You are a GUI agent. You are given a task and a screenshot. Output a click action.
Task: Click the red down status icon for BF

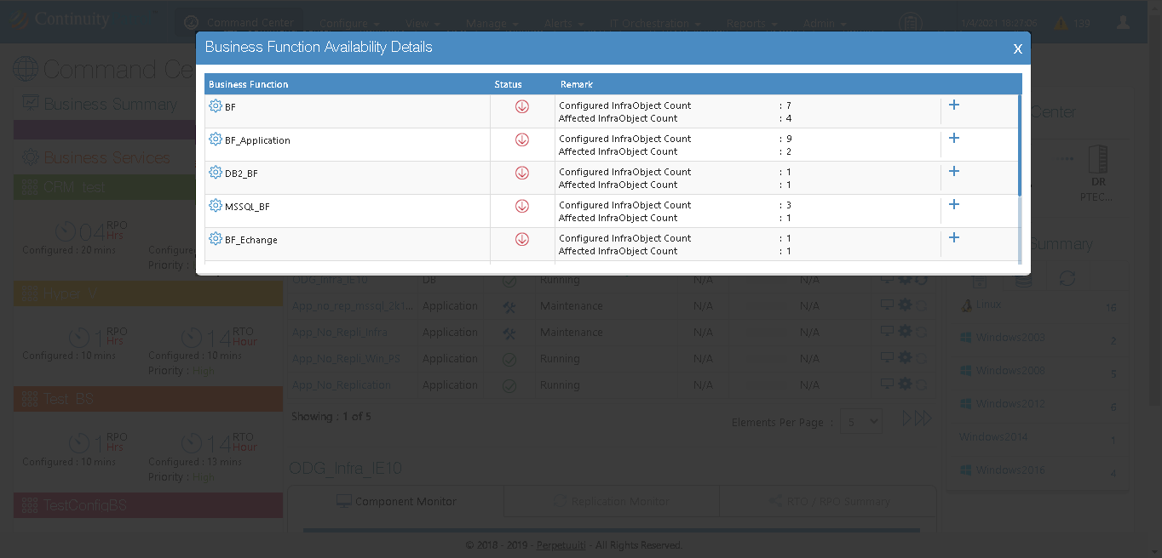click(522, 106)
